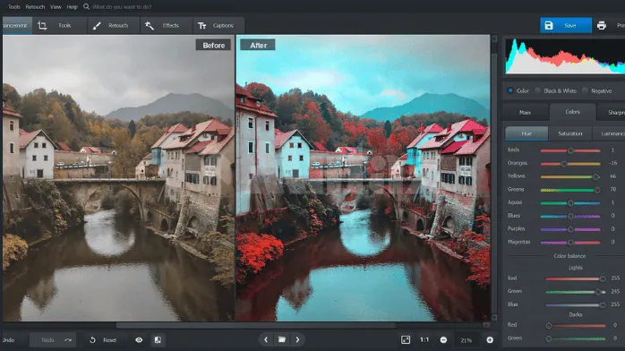Focus the 'What do you want to do?' search field
This screenshot has height=351, width=625.
pos(122,7)
